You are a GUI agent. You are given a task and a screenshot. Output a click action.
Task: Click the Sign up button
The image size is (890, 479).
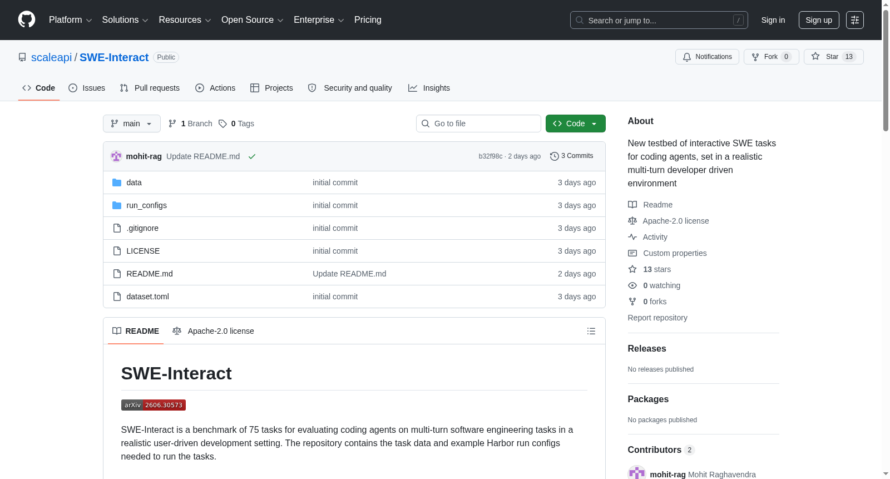(819, 20)
